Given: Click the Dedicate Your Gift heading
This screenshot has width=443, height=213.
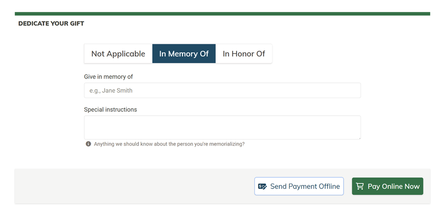Looking at the screenshot, I should (51, 24).
